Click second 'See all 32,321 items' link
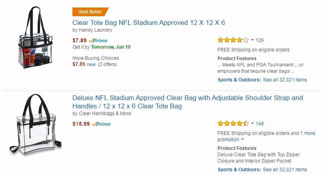This screenshot has height=176, width=322. [x=285, y=170]
